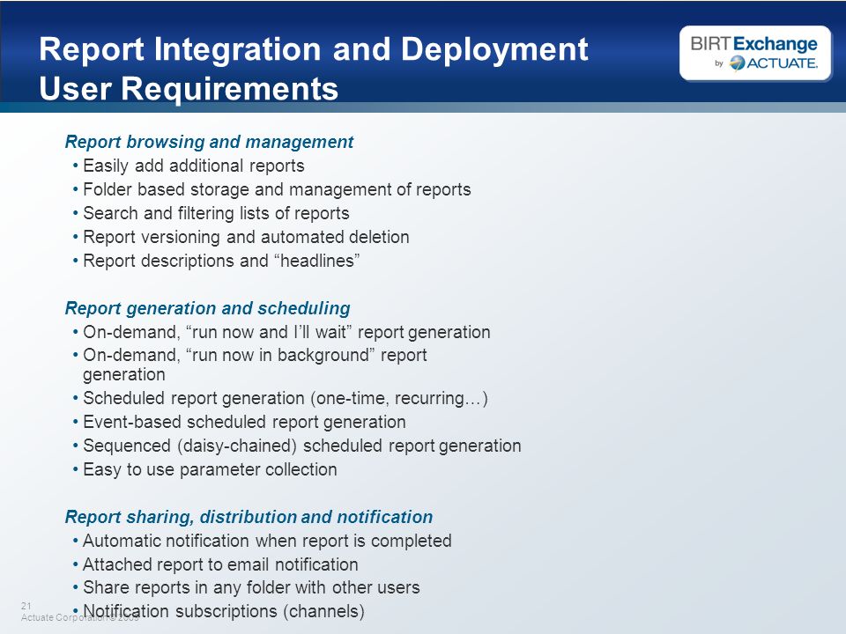This screenshot has width=846, height=634.
Task: Click the Actuate Corporation copyright footer
Action: pos(80,617)
